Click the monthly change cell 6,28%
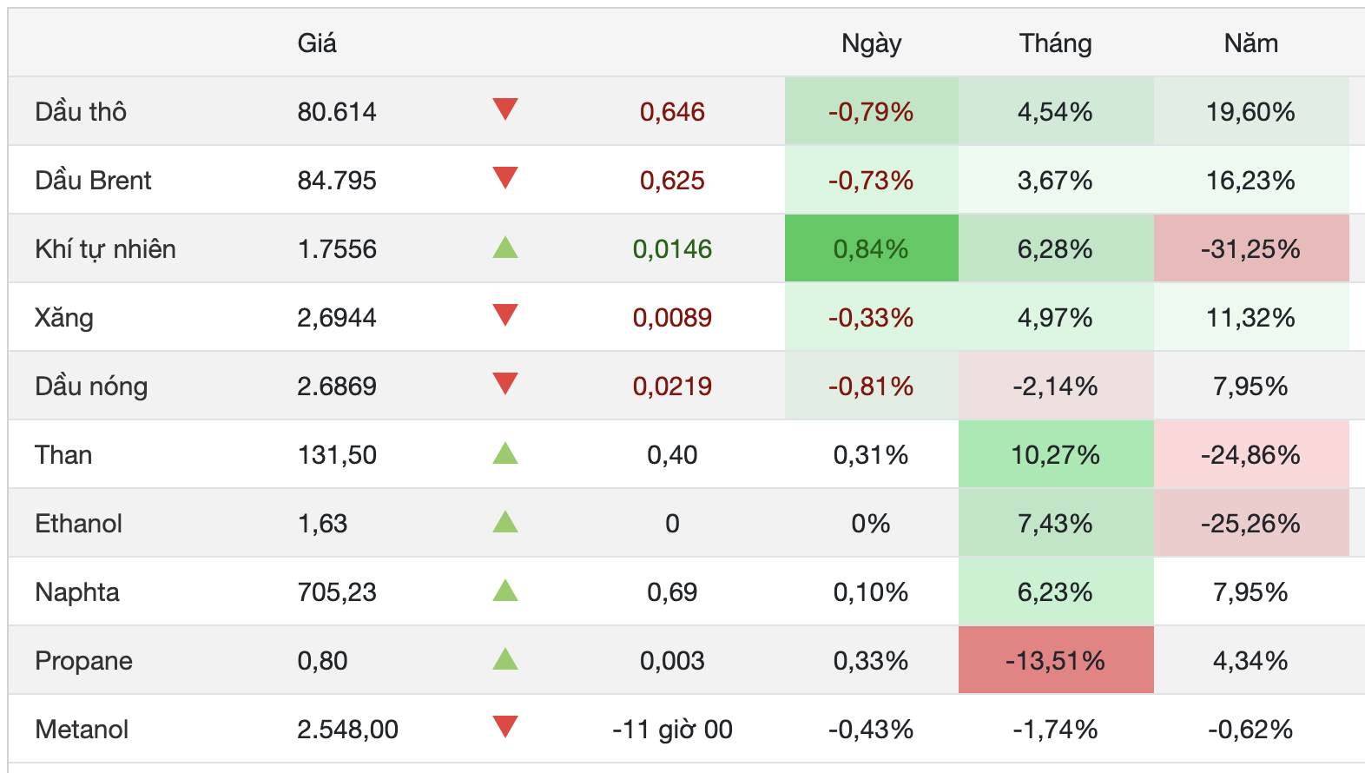 click(1056, 249)
